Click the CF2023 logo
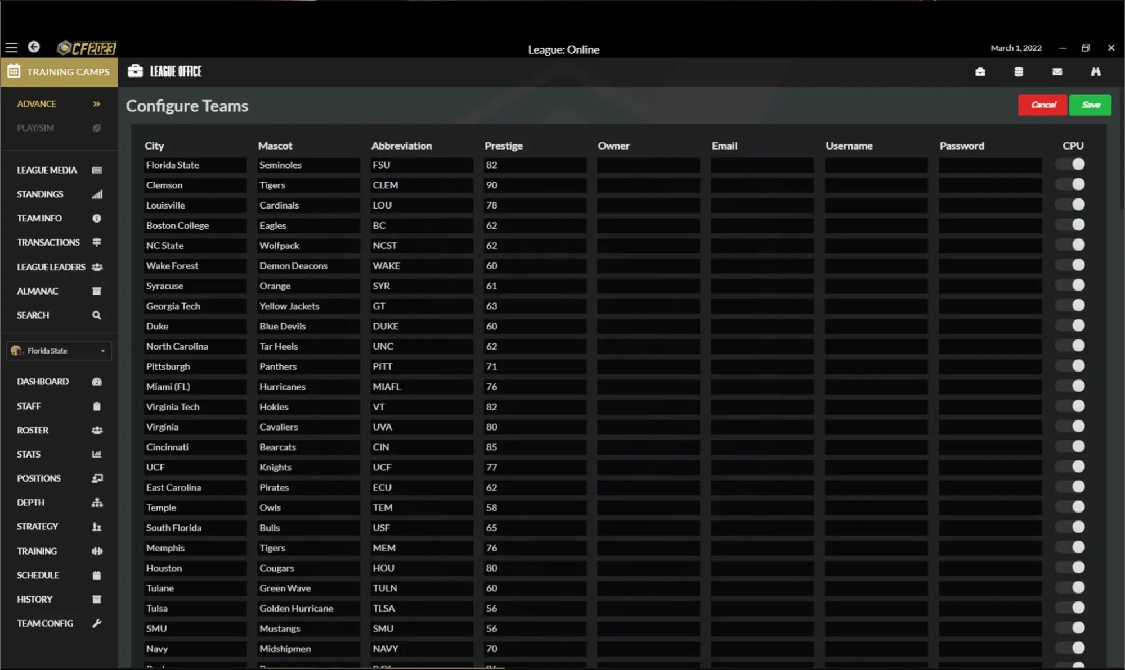1125x670 pixels. (87, 48)
